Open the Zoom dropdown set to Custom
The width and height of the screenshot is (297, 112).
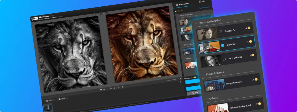click(x=176, y=79)
